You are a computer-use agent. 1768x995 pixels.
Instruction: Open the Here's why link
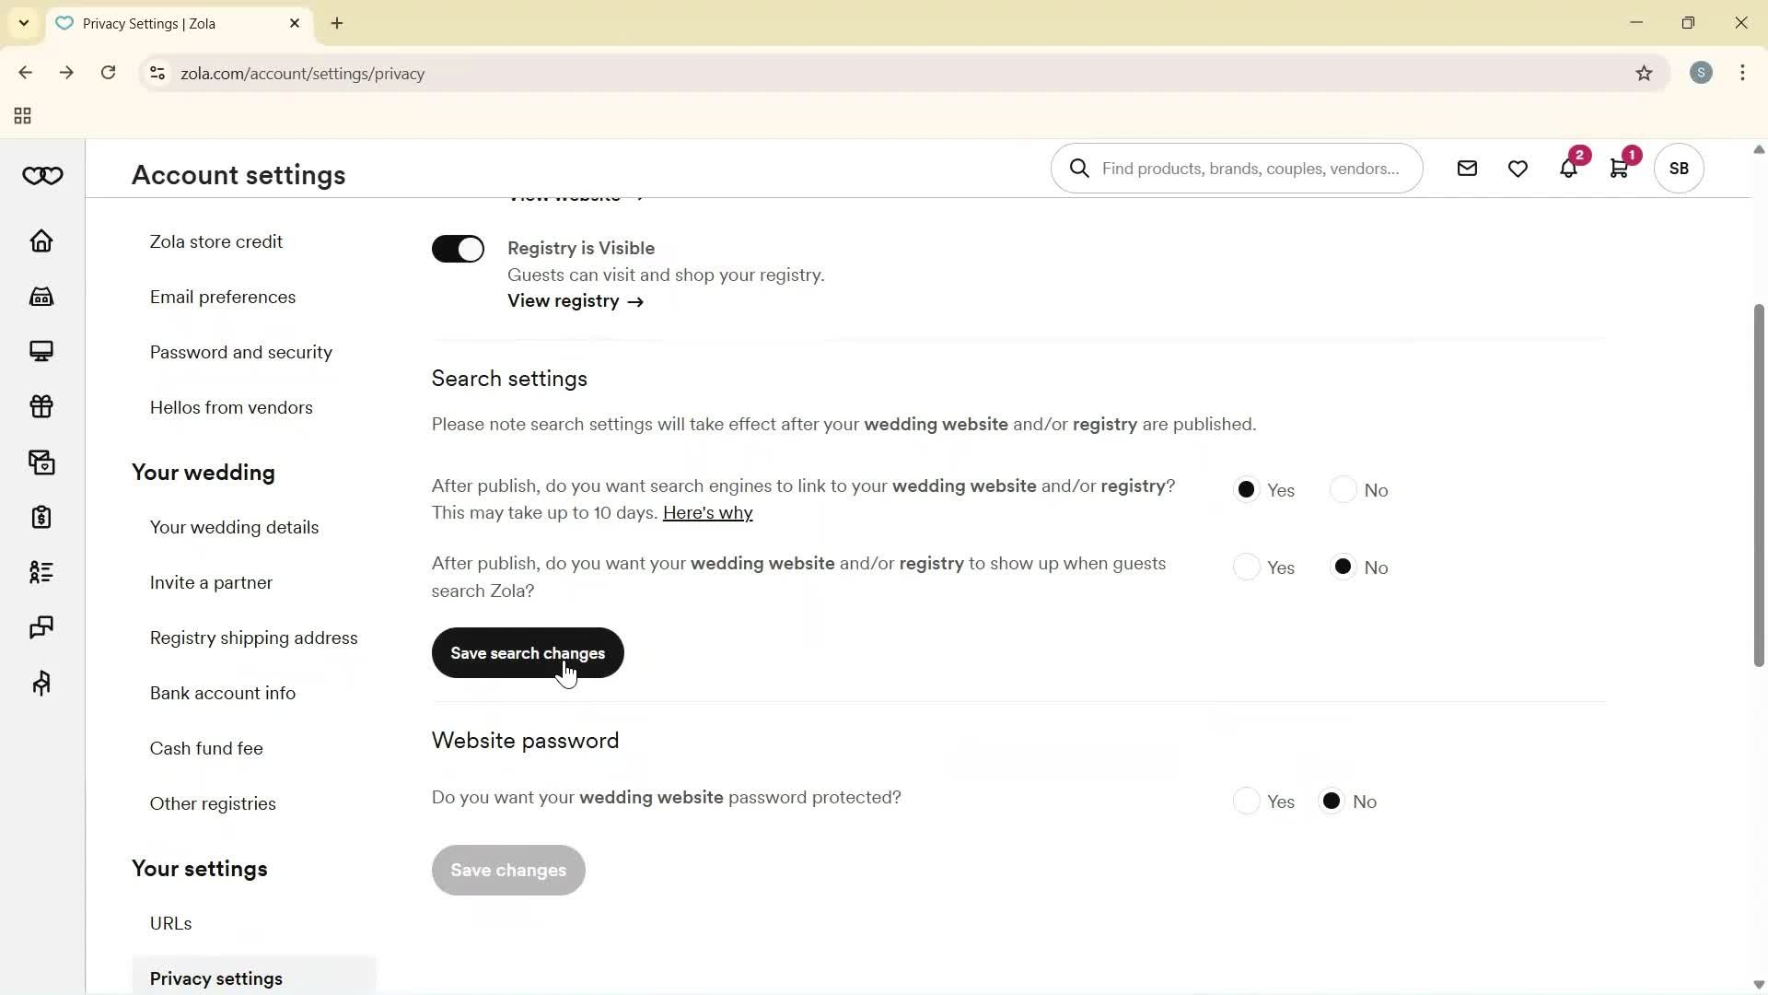tap(707, 512)
